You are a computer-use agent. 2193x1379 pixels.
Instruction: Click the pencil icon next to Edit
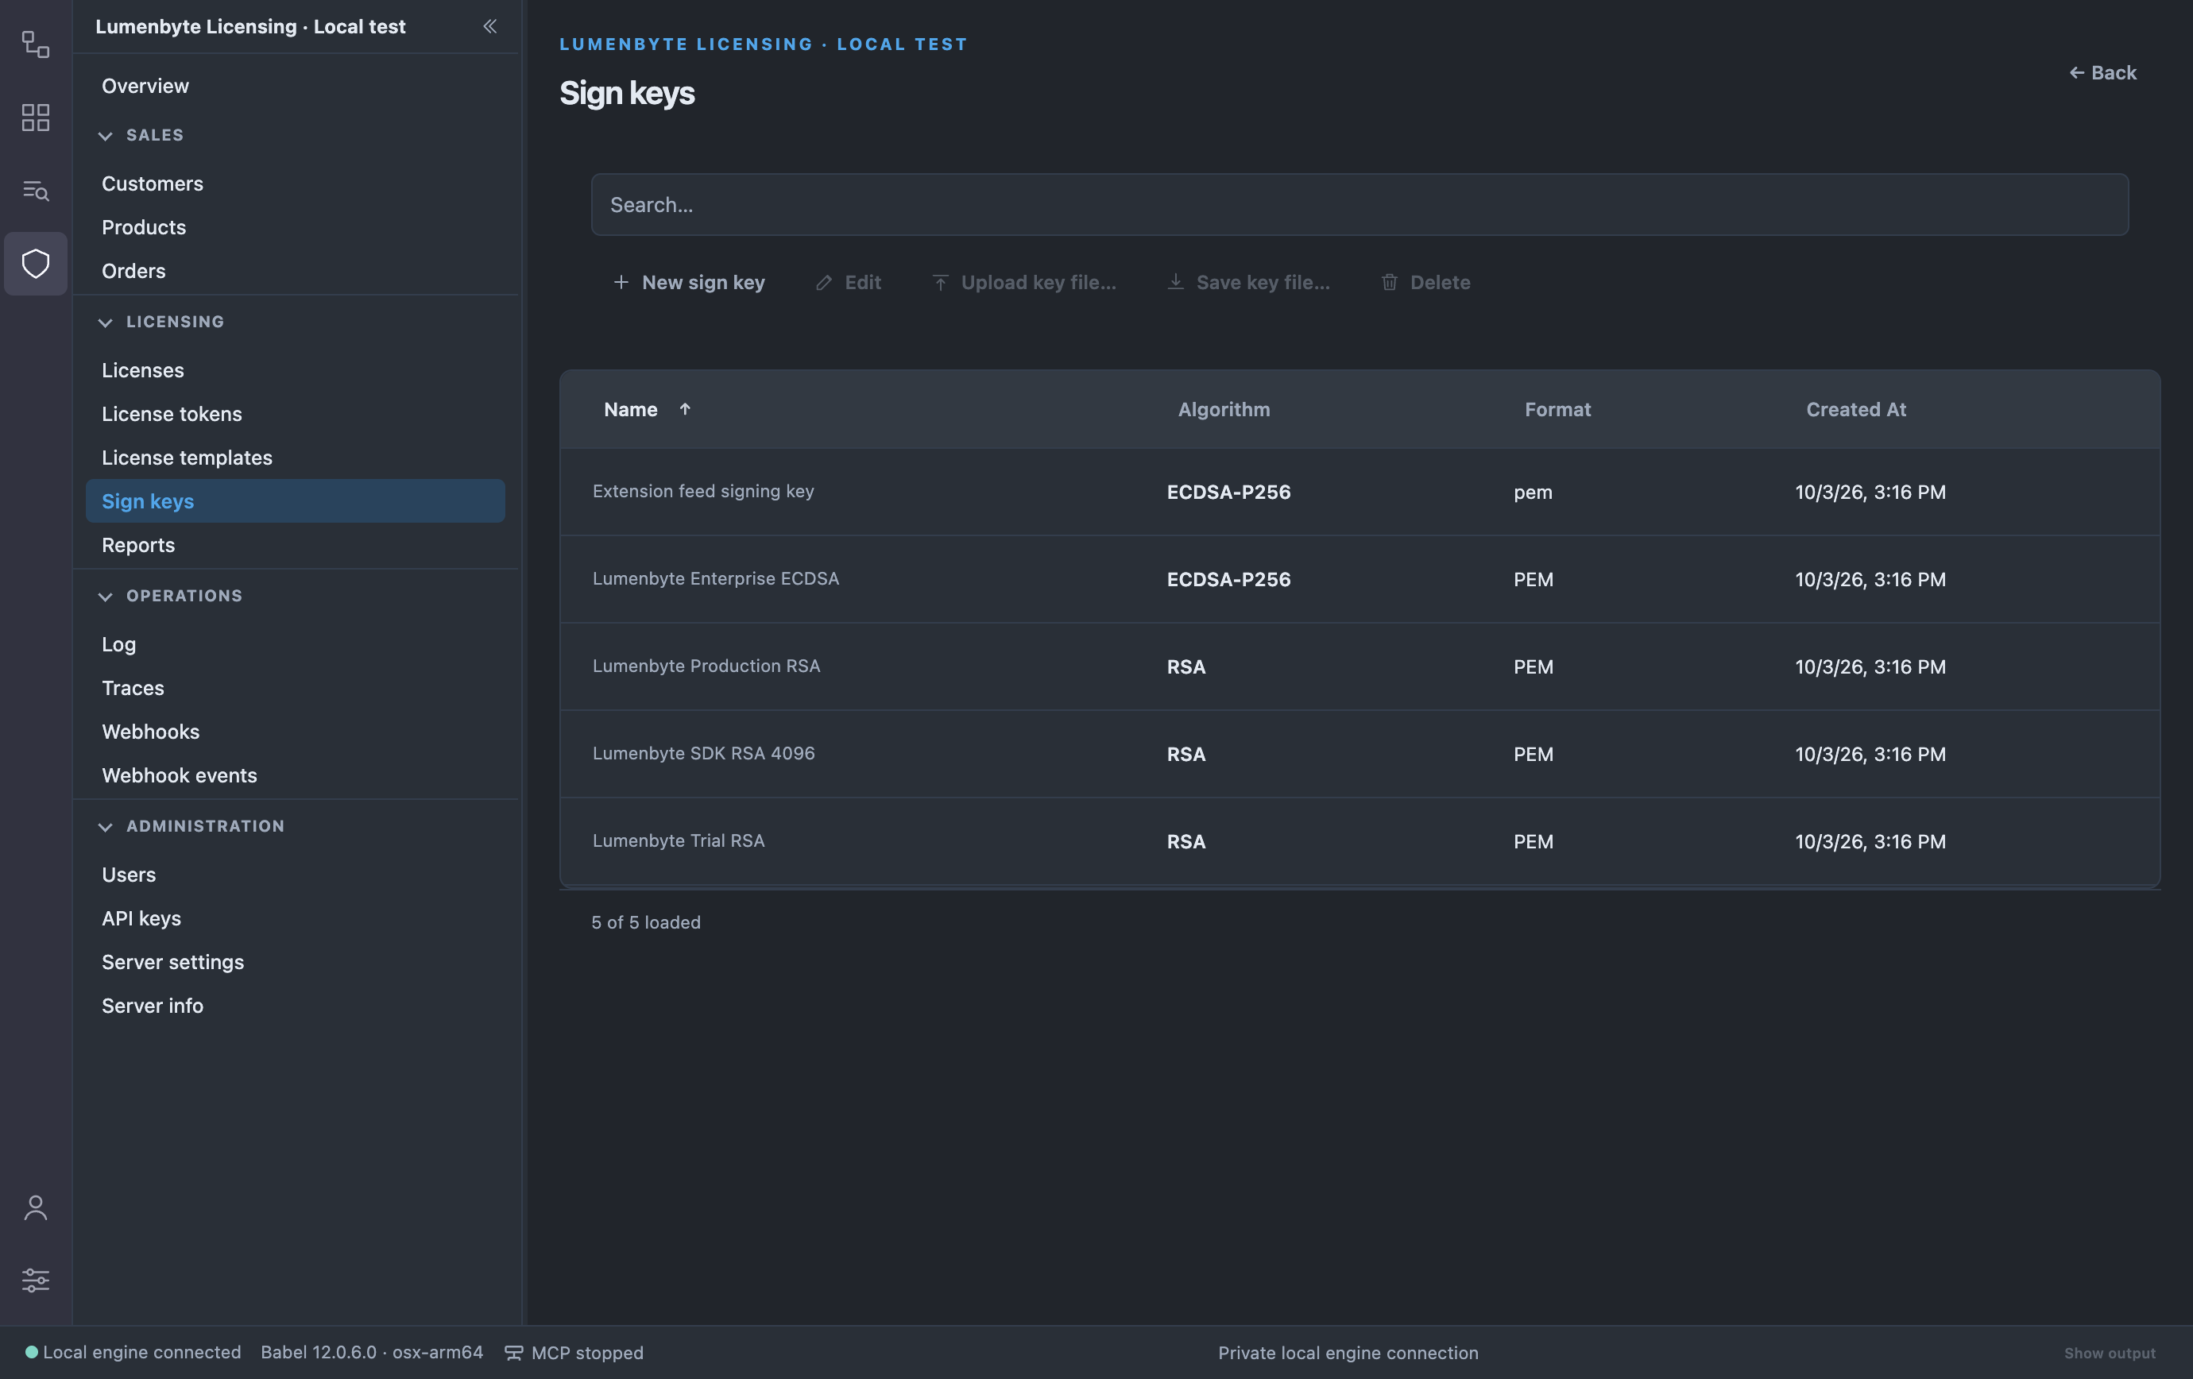click(x=824, y=282)
